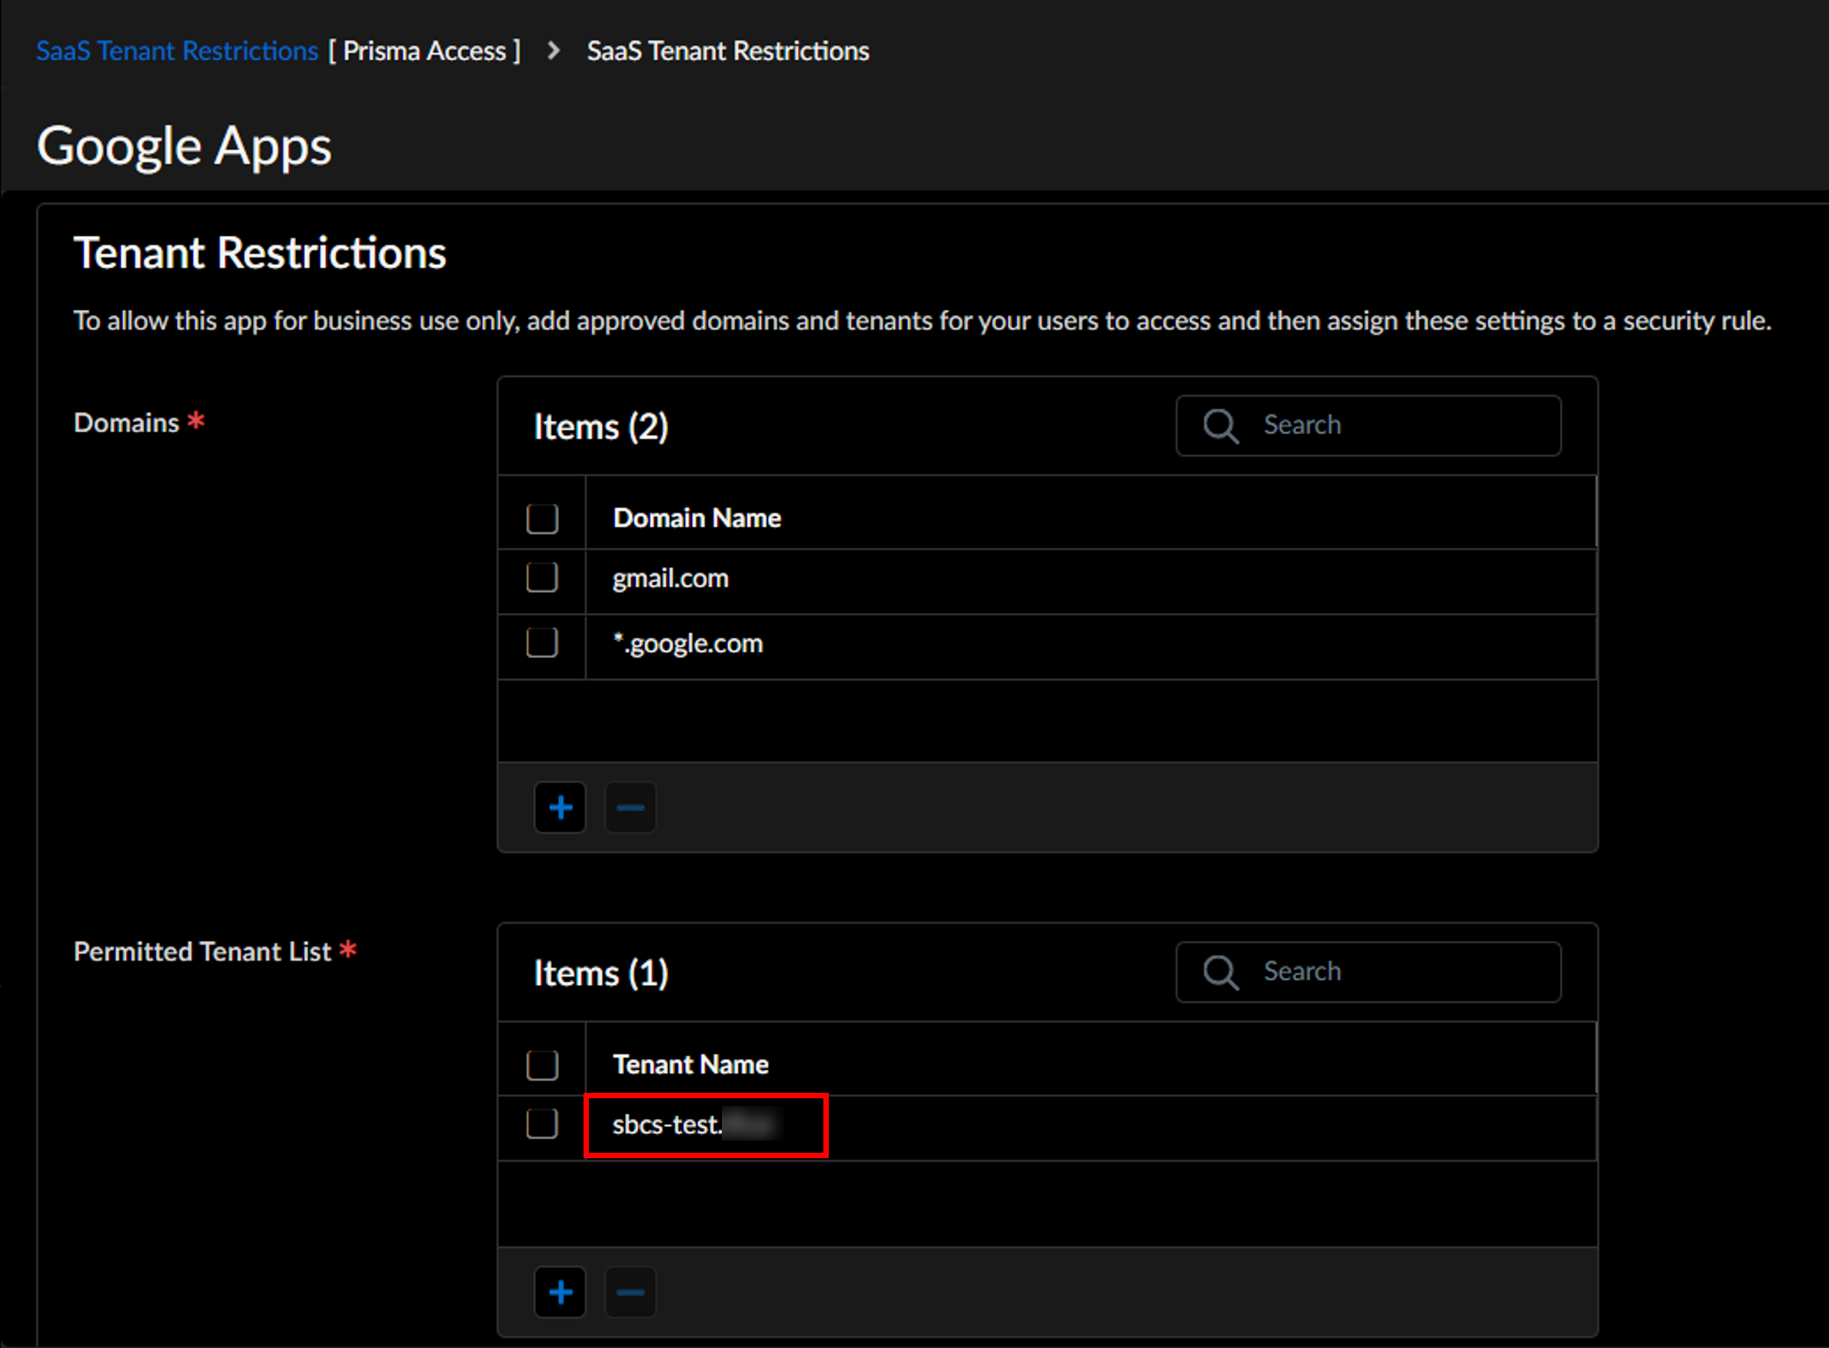Image resolution: width=1829 pixels, height=1348 pixels.
Task: Click the [ Prisma Access ] breadcrumb label
Action: point(424,51)
